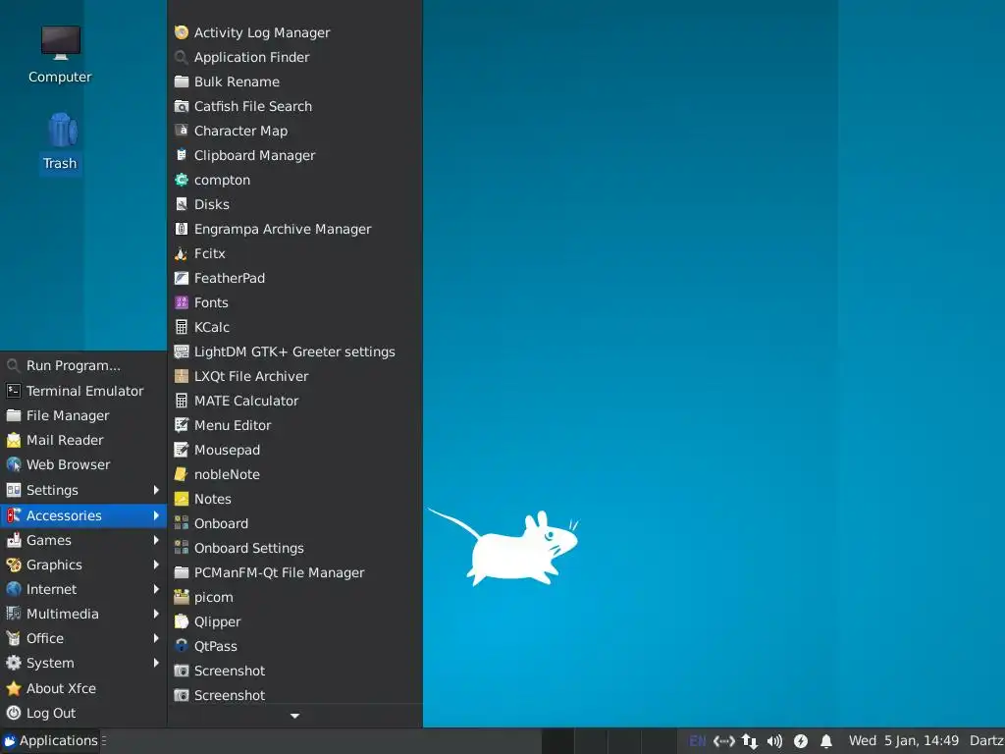Viewport: 1005px width, 754px height.
Task: Open File Manager from the menu
Action: pos(83,415)
